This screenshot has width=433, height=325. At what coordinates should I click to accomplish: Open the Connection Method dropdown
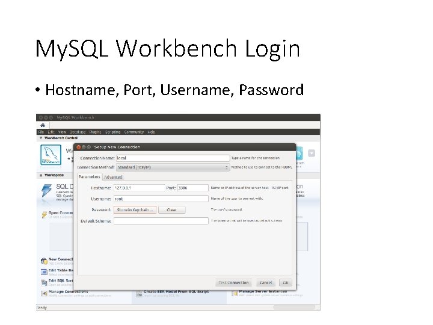(173, 167)
